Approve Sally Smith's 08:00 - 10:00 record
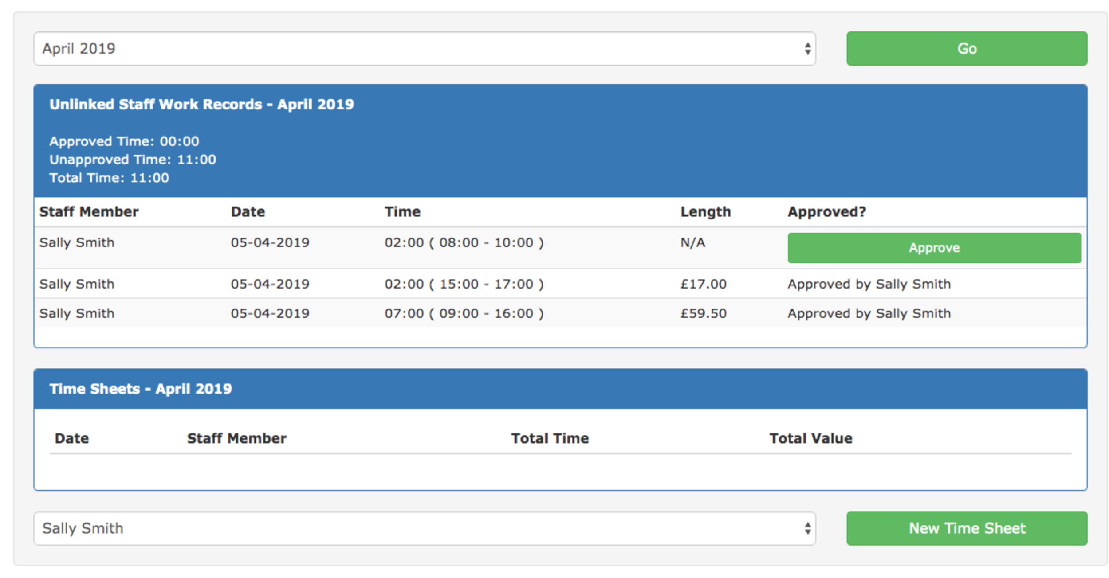The width and height of the screenshot is (1109, 578). point(934,248)
